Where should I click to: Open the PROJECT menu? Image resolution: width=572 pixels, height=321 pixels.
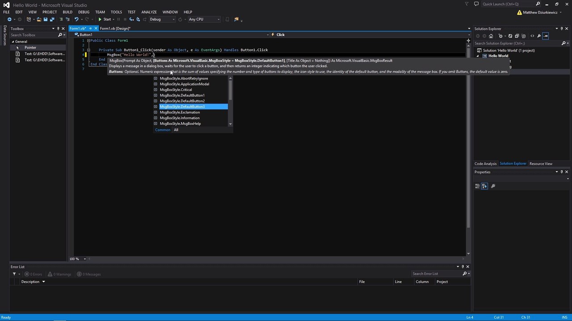50,12
